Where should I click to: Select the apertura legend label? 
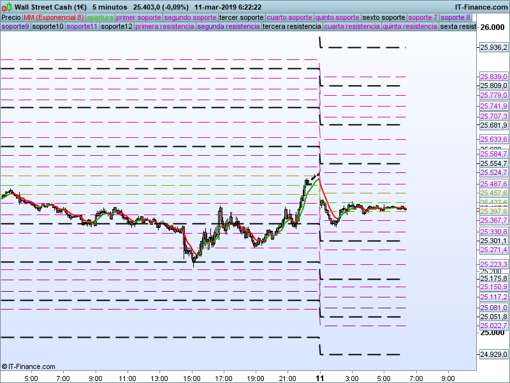click(x=100, y=18)
